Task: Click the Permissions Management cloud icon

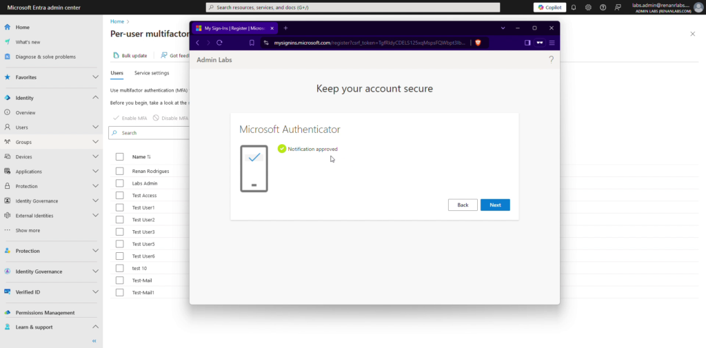Action: coord(7,312)
